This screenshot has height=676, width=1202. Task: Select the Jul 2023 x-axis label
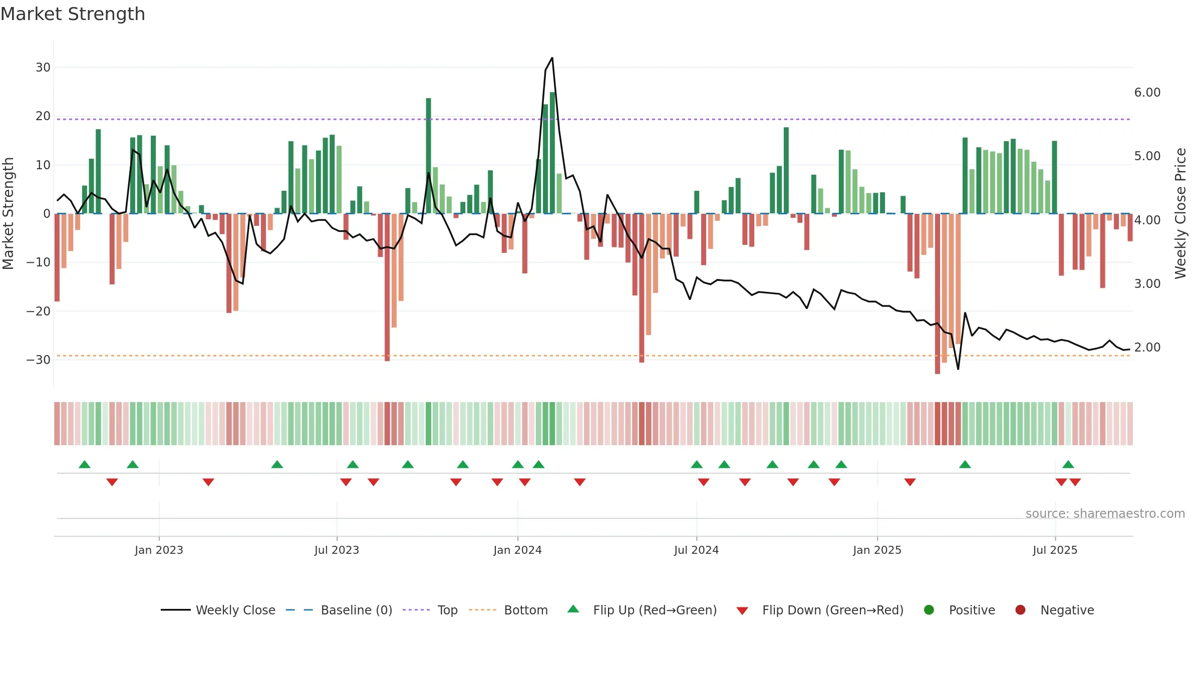337,550
